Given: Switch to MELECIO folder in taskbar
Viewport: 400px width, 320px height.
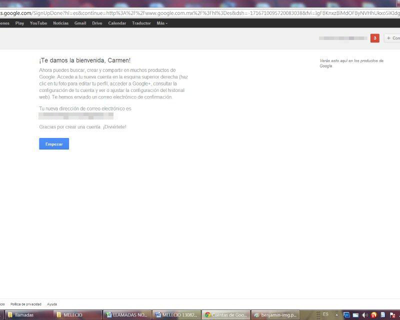Looking at the screenshot, I should [x=77, y=315].
